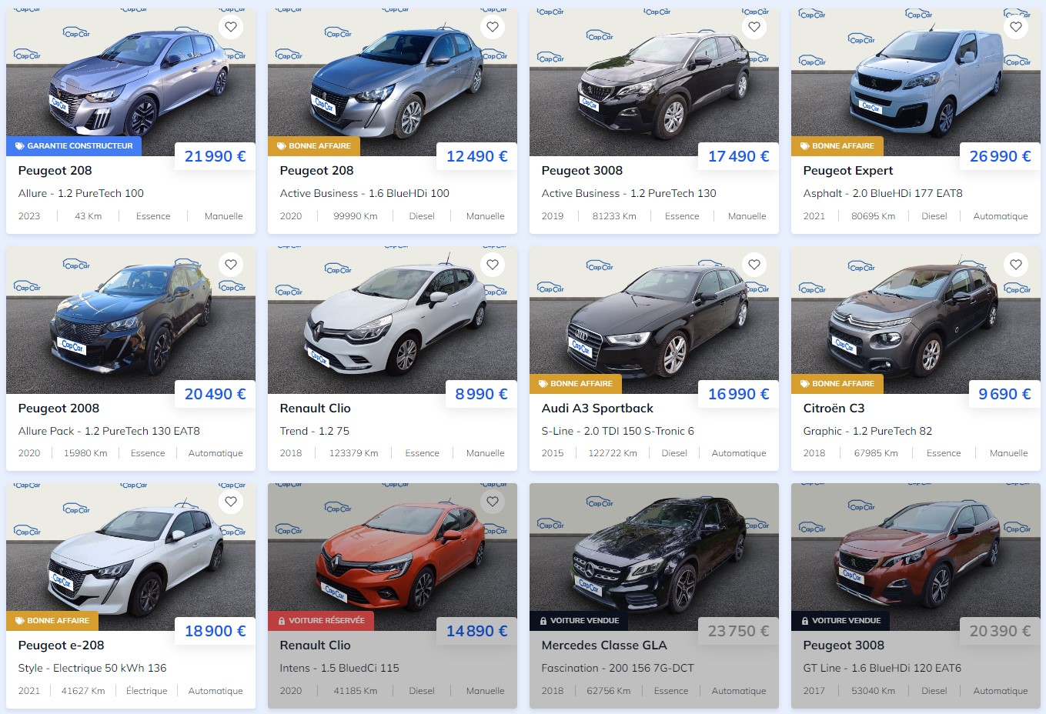Click the 20 490 € price tag

click(x=216, y=395)
